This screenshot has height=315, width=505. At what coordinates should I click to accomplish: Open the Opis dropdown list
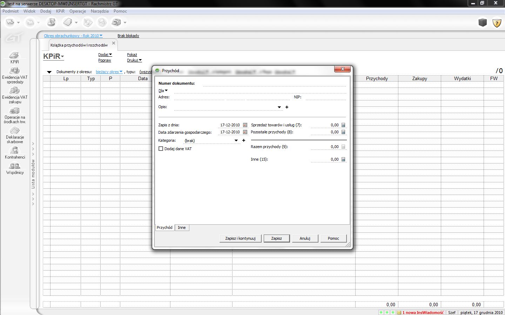click(x=280, y=107)
